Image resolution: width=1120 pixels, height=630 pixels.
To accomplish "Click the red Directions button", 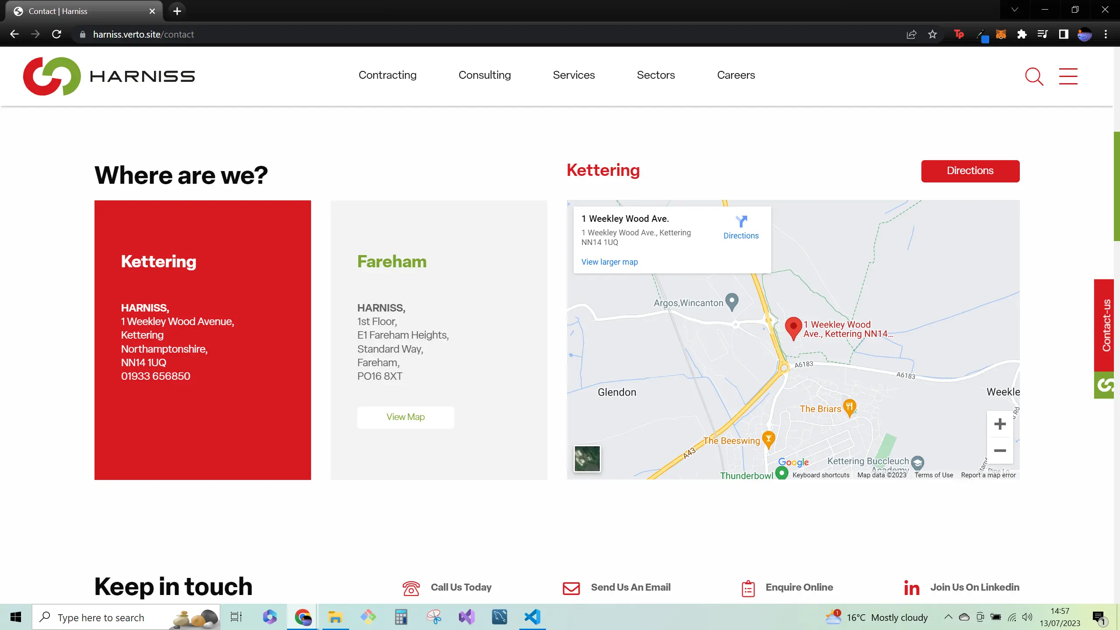I will [x=970, y=171].
